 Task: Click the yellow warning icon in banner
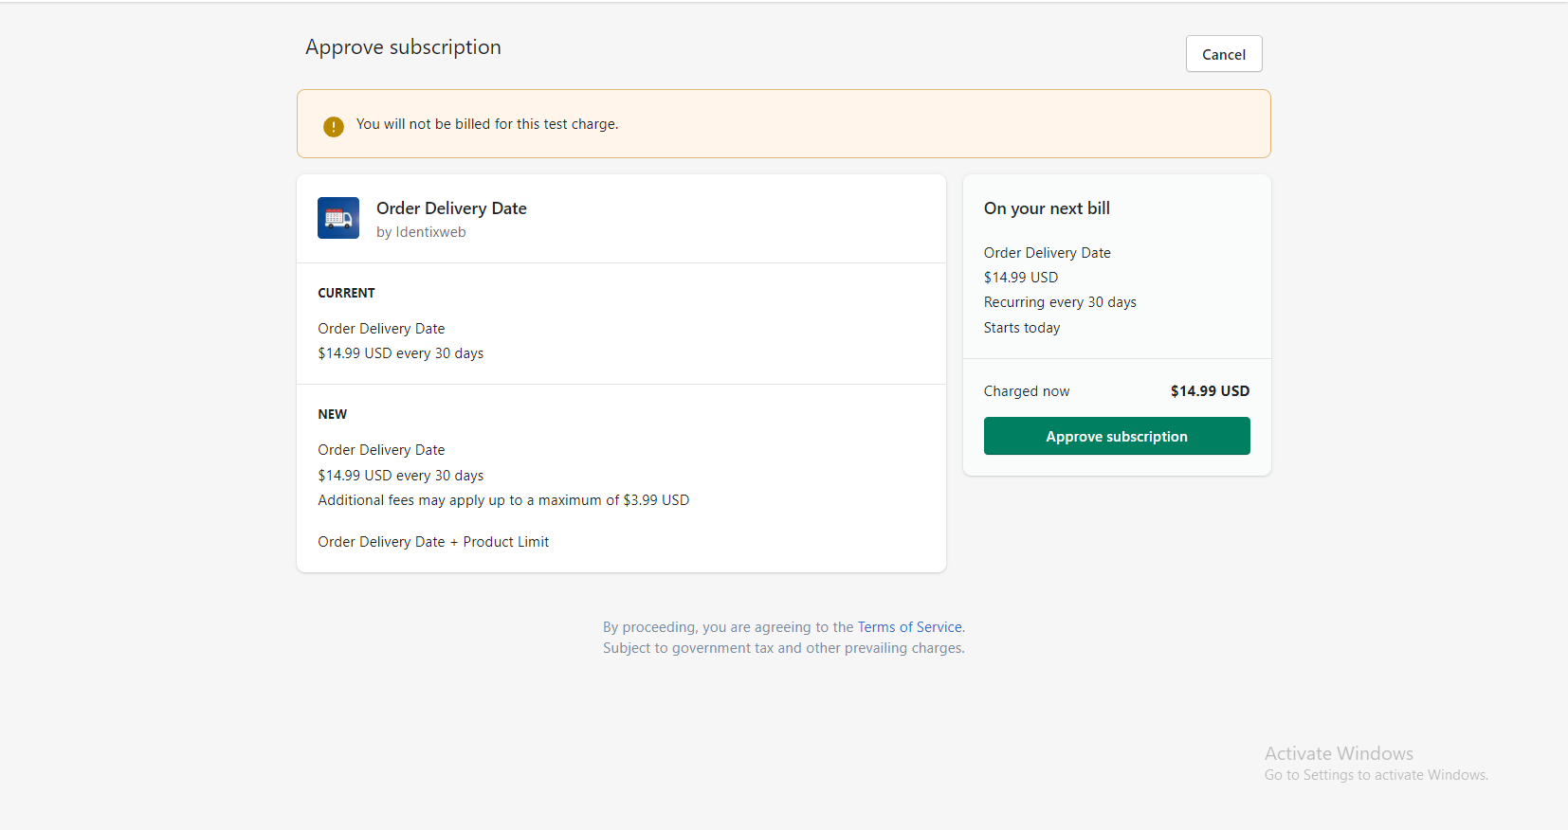click(334, 126)
